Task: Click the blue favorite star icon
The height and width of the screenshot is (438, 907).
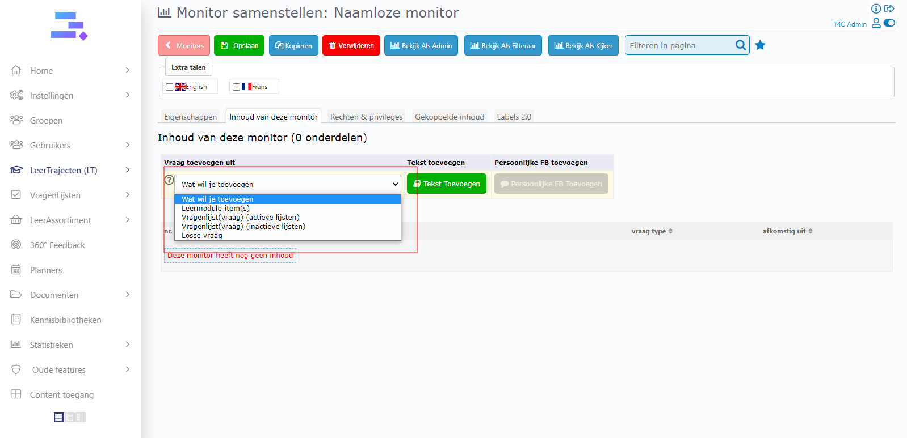Action: tap(760, 45)
